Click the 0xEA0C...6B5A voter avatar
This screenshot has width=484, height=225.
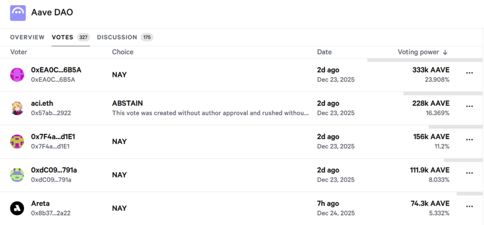(x=17, y=75)
